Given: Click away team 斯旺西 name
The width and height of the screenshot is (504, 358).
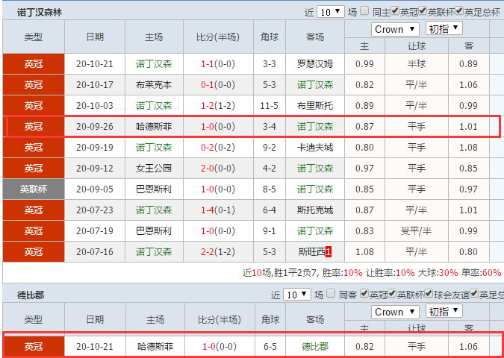Looking at the screenshot, I should 312,252.
